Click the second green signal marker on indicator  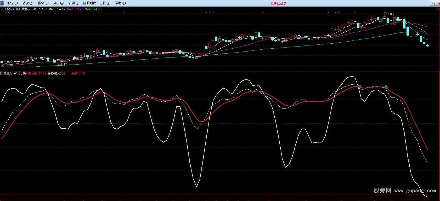(386, 87)
